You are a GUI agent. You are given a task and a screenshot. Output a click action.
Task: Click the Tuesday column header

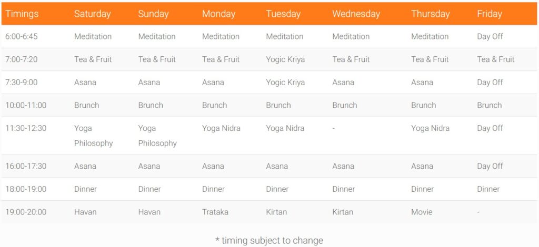(283, 14)
